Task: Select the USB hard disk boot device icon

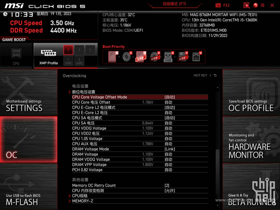Action: pyautogui.click(x=141, y=57)
